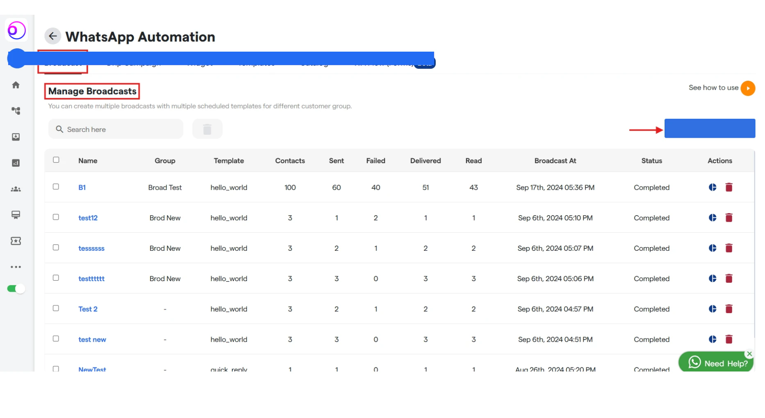Click the Delivered column header
This screenshot has width=765, height=418.
click(x=426, y=161)
